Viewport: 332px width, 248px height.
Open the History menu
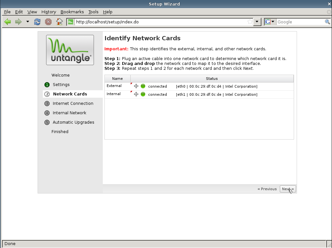coord(49,12)
